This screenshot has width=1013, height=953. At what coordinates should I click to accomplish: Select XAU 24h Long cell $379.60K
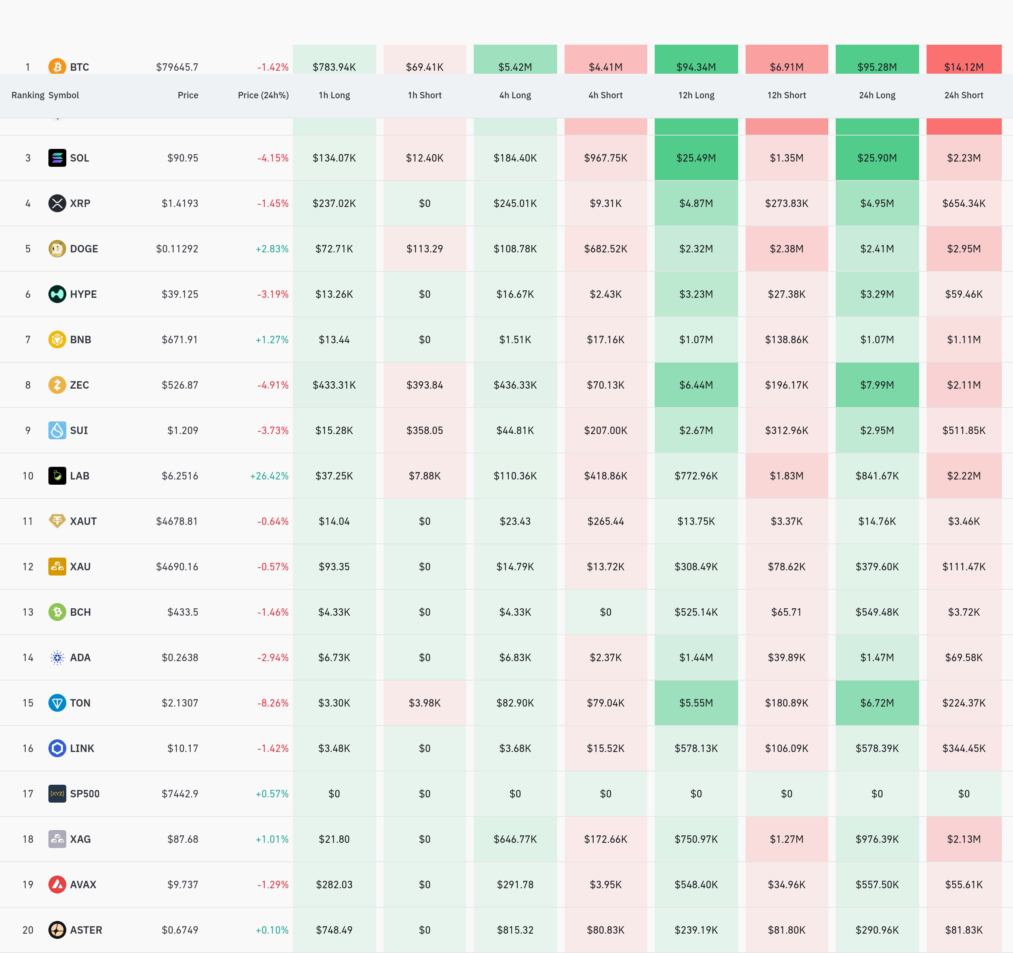[877, 566]
